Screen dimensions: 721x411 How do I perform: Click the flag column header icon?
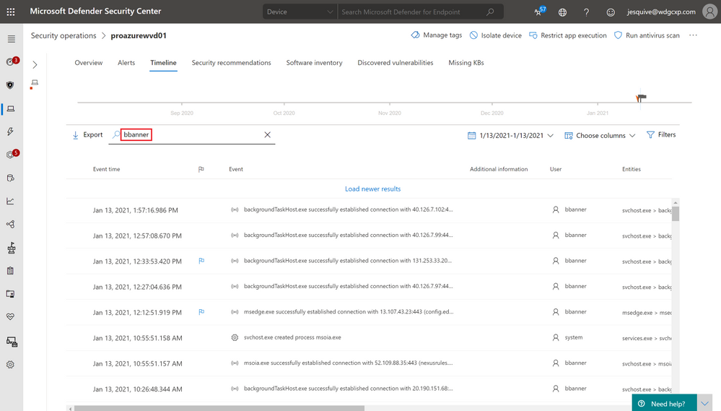point(201,169)
